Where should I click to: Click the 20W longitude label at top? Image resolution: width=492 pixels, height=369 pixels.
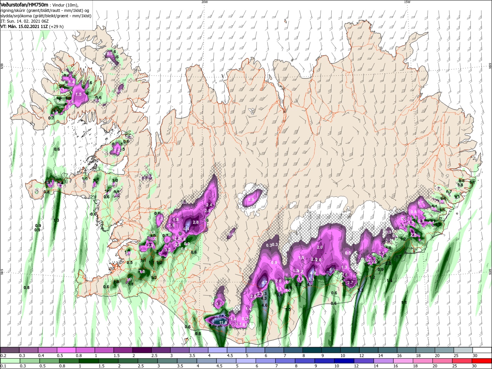coord(204,2)
